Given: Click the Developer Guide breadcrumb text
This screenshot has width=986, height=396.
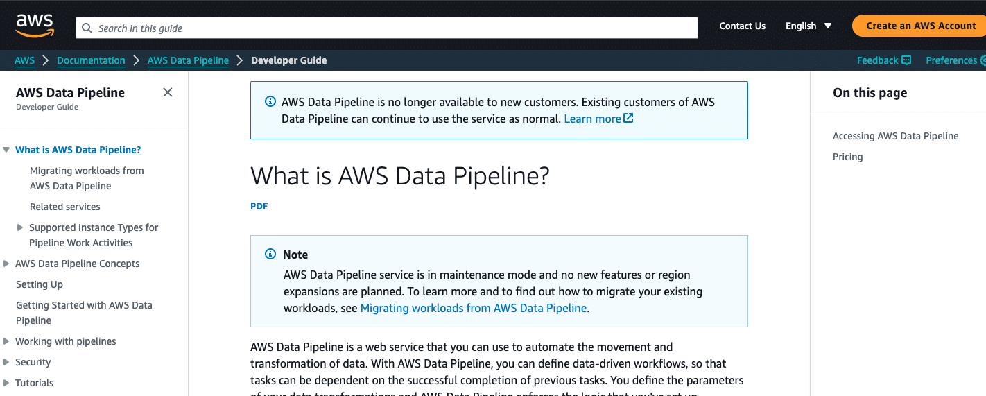Looking at the screenshot, I should pos(288,60).
